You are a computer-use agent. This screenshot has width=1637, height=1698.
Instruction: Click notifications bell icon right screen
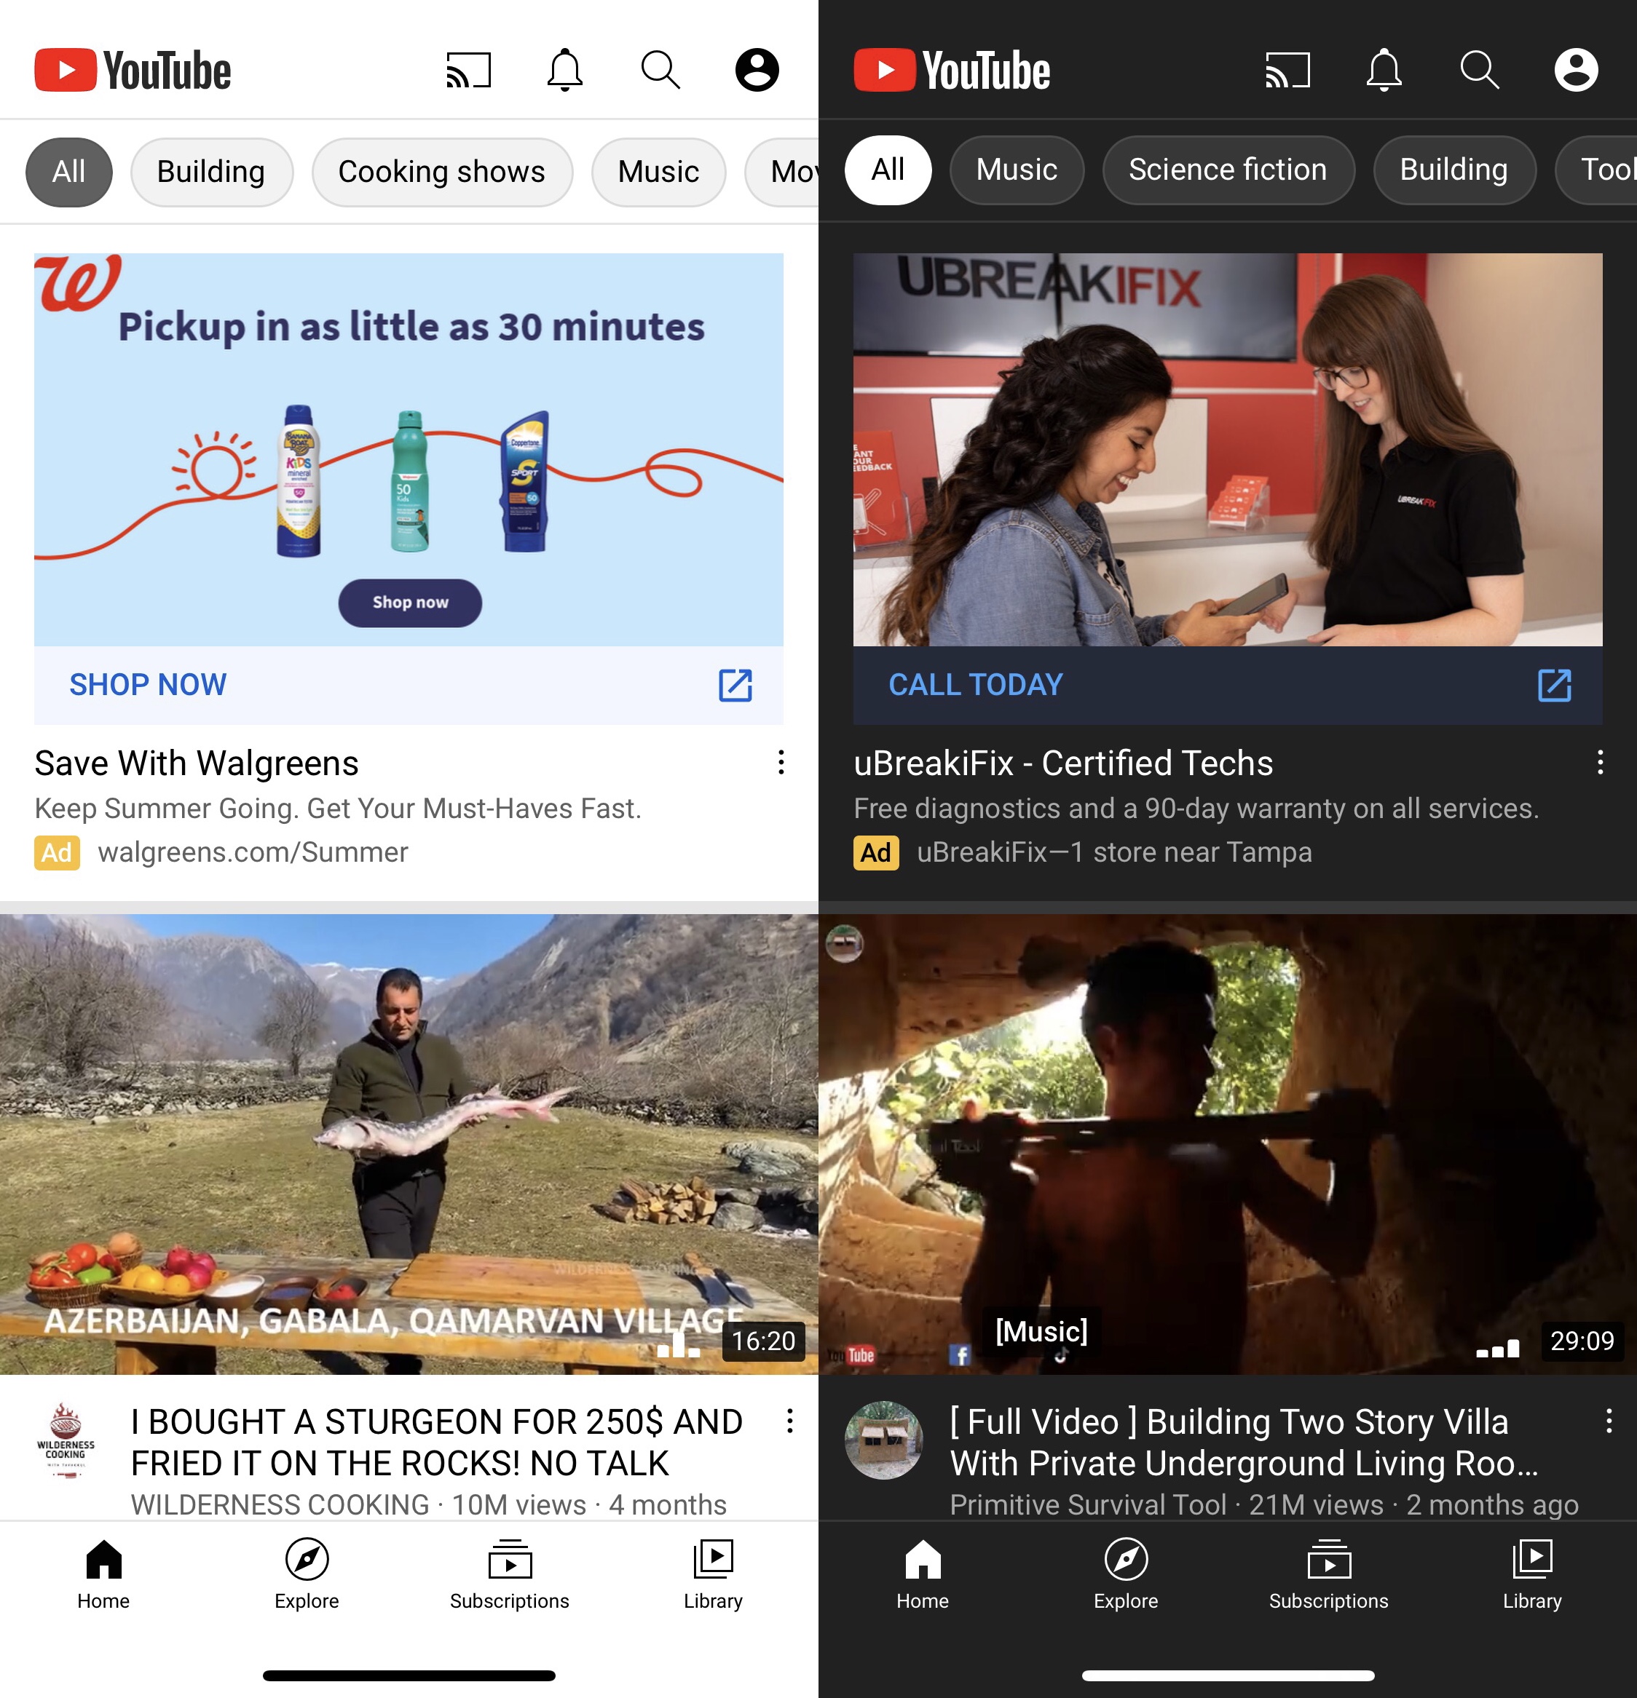pyautogui.click(x=1384, y=68)
